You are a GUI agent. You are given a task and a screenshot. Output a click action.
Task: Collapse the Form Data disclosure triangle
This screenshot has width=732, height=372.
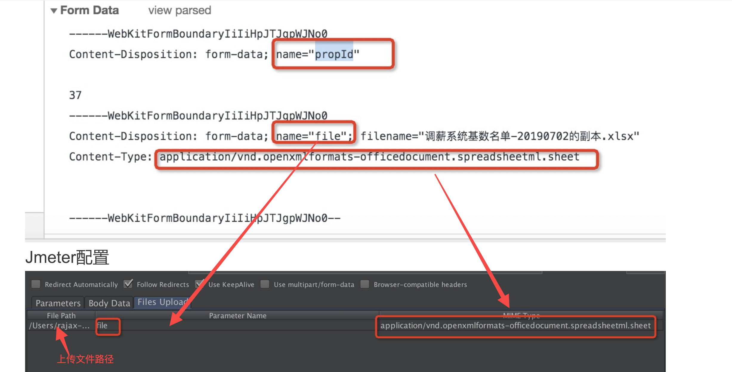[x=54, y=11]
